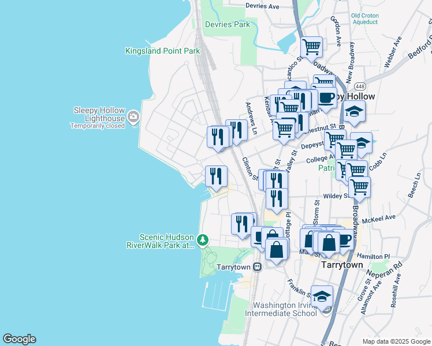The width and height of the screenshot is (432, 346).
Task: Click the McKeel Ave street label
Action: coord(379,219)
